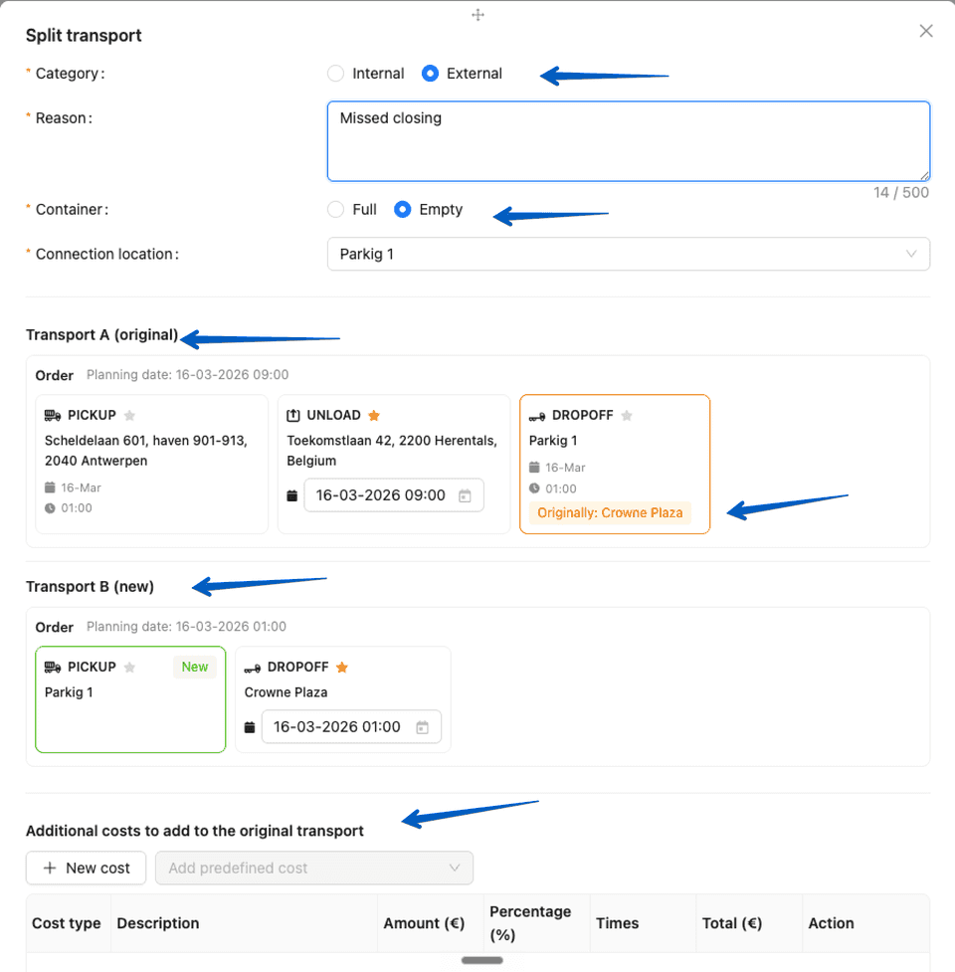Screen dimensions: 955x972
Task: Click the UNLOAD step icon
Action: [293, 415]
